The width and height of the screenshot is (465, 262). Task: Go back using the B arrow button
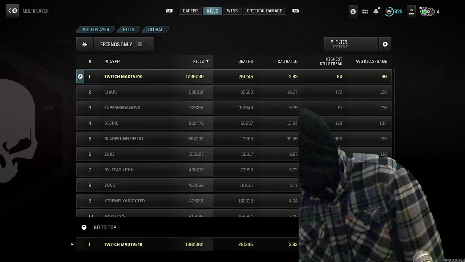(12, 11)
